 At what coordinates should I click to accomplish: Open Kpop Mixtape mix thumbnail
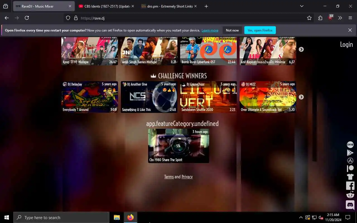click(x=90, y=51)
